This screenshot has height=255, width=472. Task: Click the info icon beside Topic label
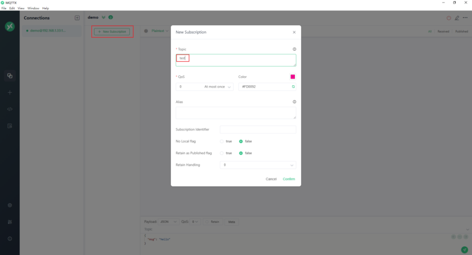295,49
